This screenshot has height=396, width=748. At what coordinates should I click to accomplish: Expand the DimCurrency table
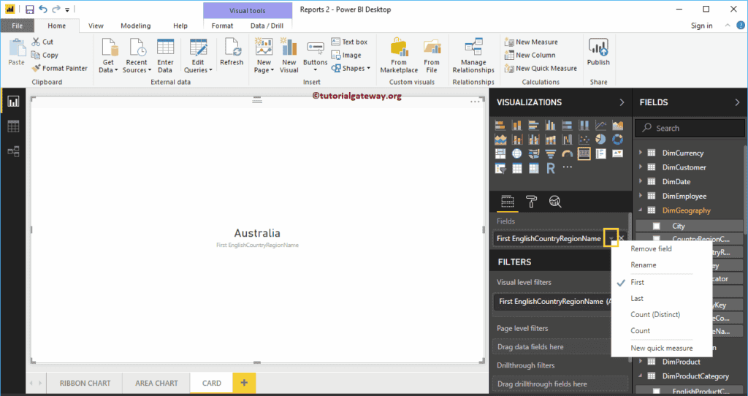[x=641, y=153]
